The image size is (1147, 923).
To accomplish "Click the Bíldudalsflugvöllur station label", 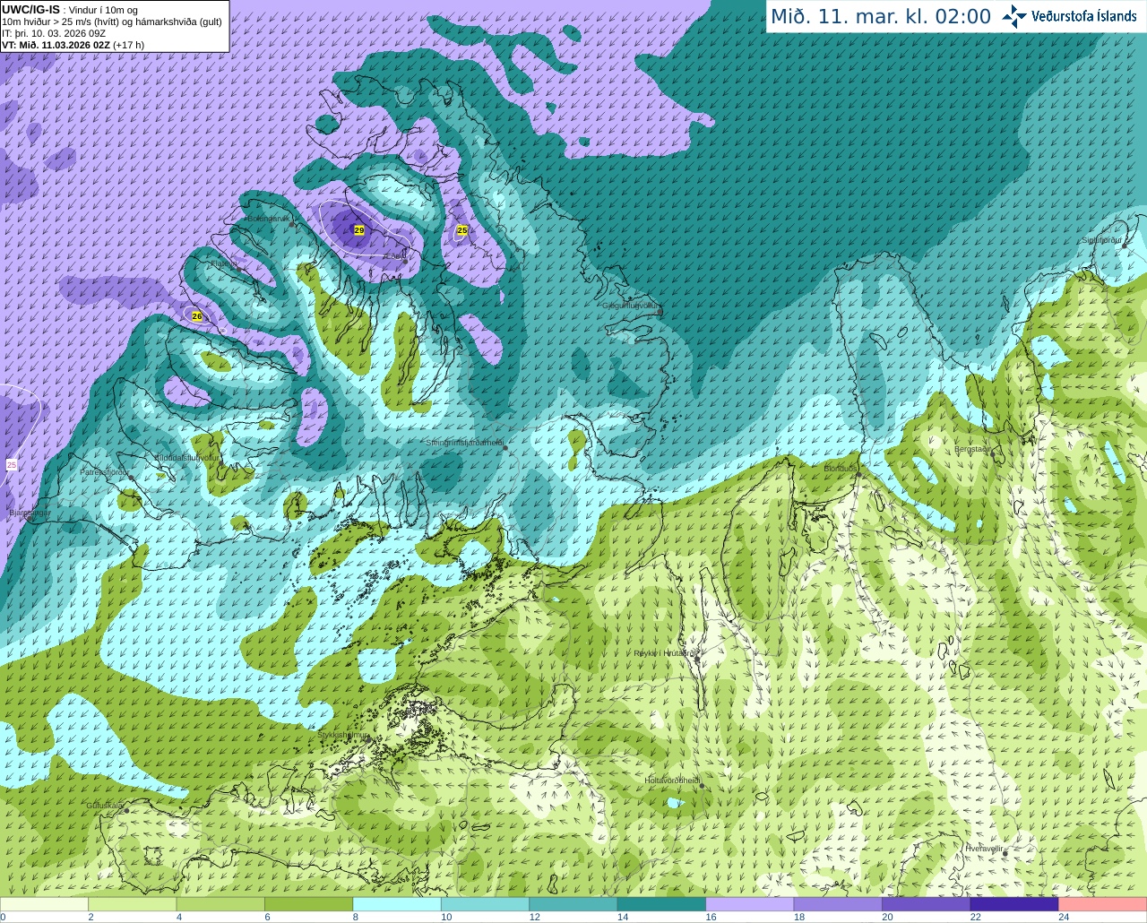I will [186, 457].
